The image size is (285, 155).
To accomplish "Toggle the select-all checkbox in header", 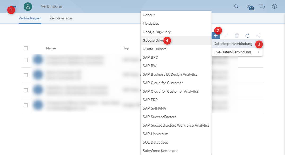I will 26,48.
